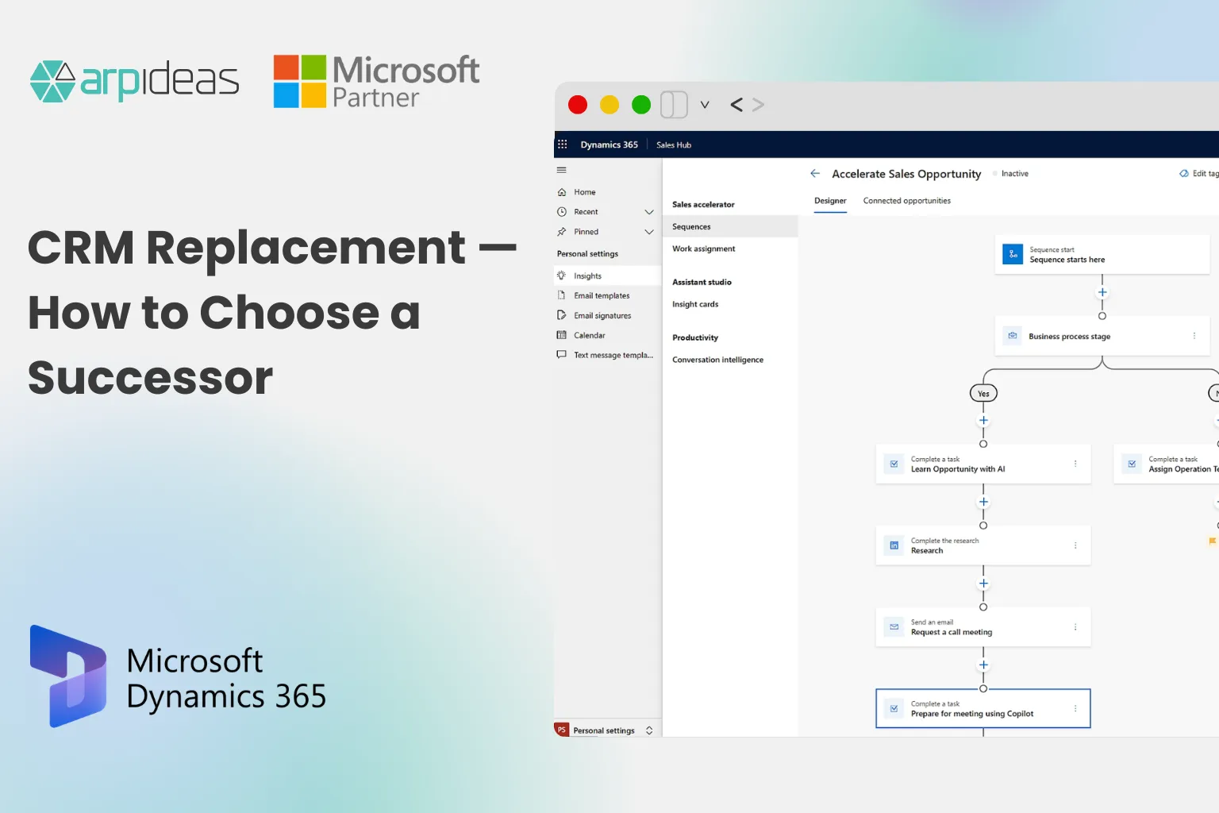
Task: Open the Text message templates icon
Action: coord(562,355)
